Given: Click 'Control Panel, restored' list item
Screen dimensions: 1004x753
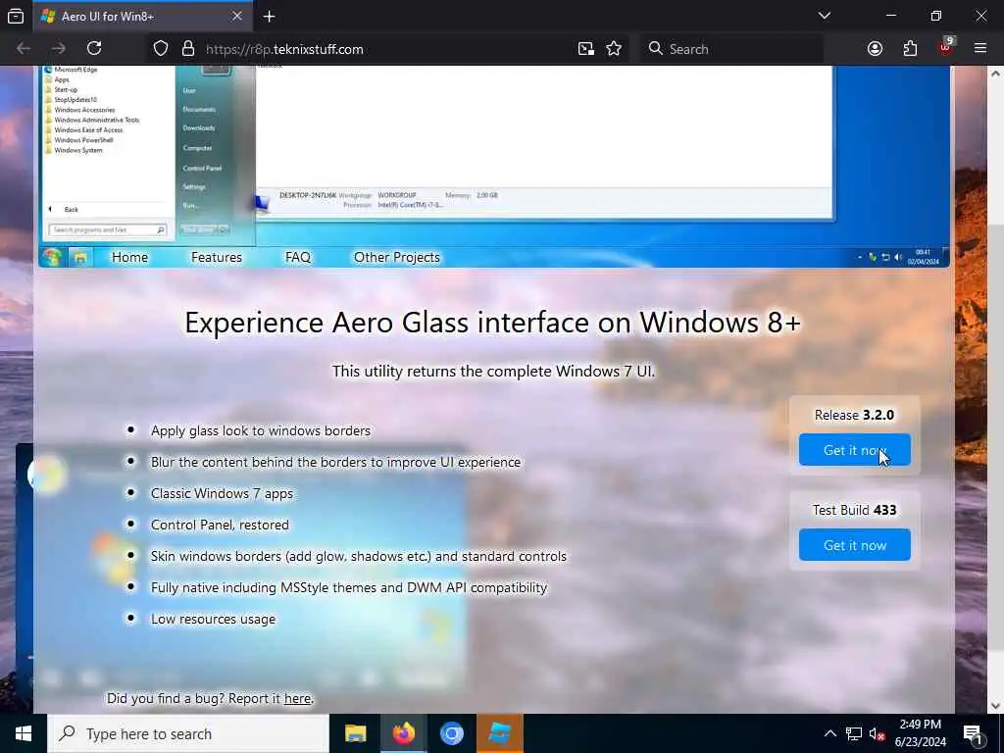Looking at the screenshot, I should click(x=220, y=526).
